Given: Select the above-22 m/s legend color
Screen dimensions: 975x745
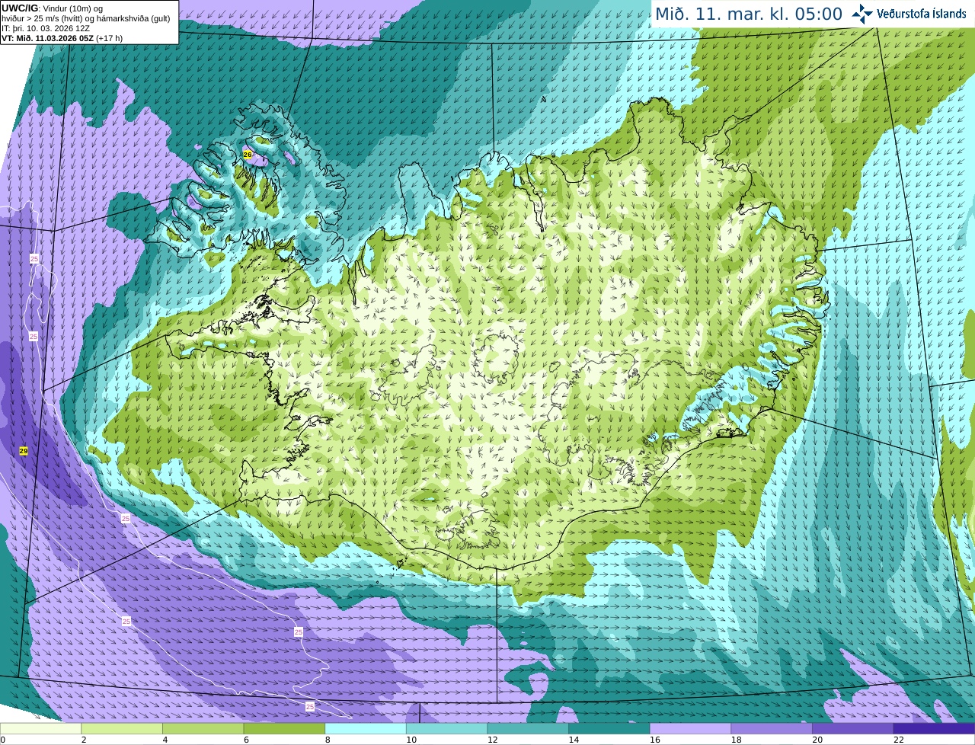Looking at the screenshot, I should click(x=935, y=728).
